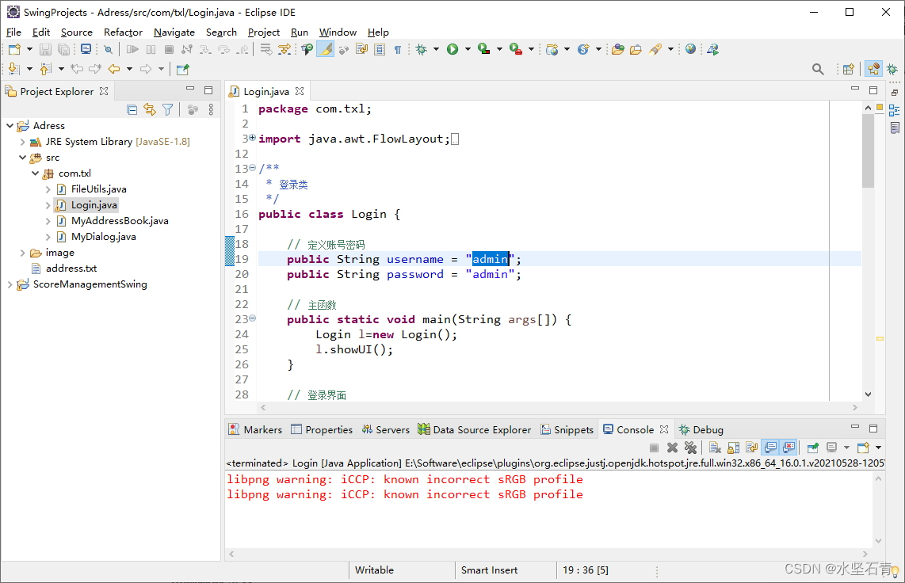Toggle Scroll Lock in the Console toolbar
Image resolution: width=905 pixels, height=583 pixels.
click(x=734, y=448)
